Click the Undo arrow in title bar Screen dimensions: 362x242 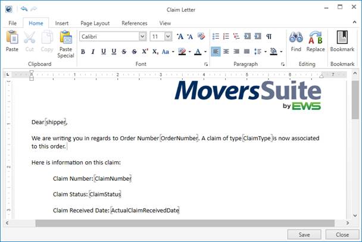[x=23, y=10]
